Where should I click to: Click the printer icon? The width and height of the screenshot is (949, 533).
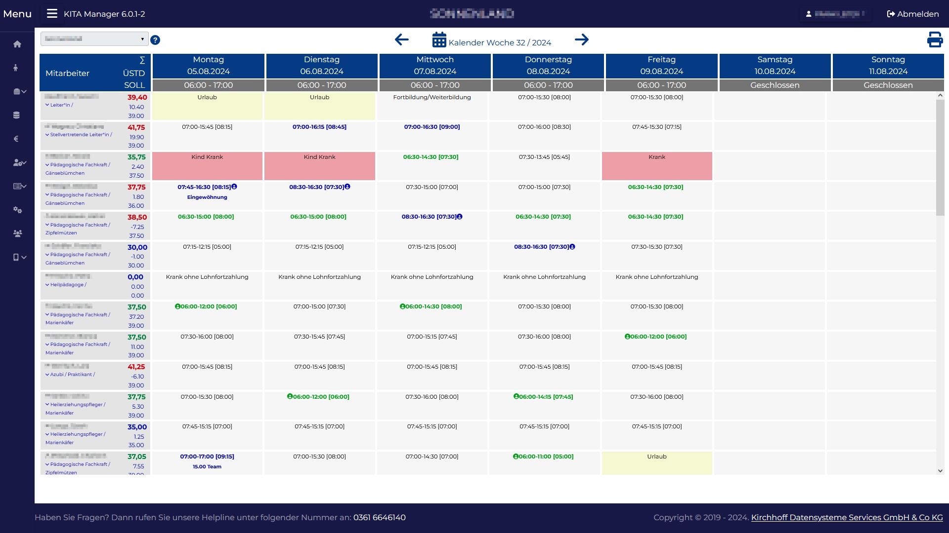point(935,39)
